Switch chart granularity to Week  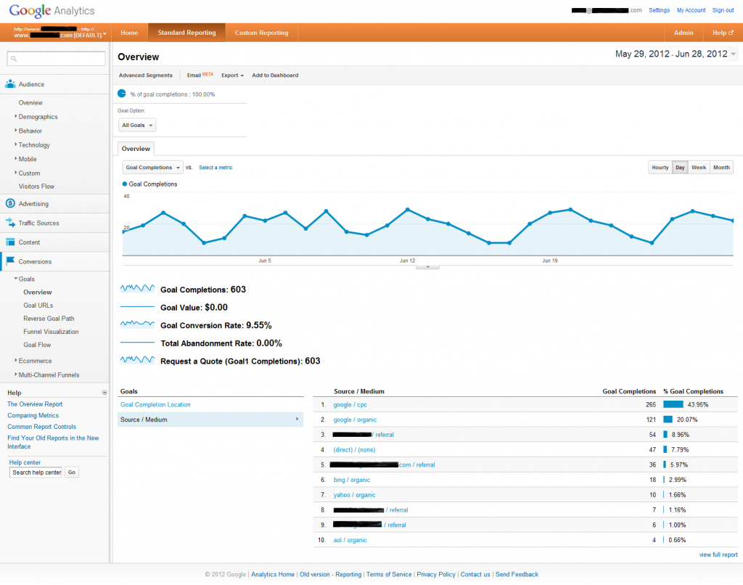tap(699, 168)
